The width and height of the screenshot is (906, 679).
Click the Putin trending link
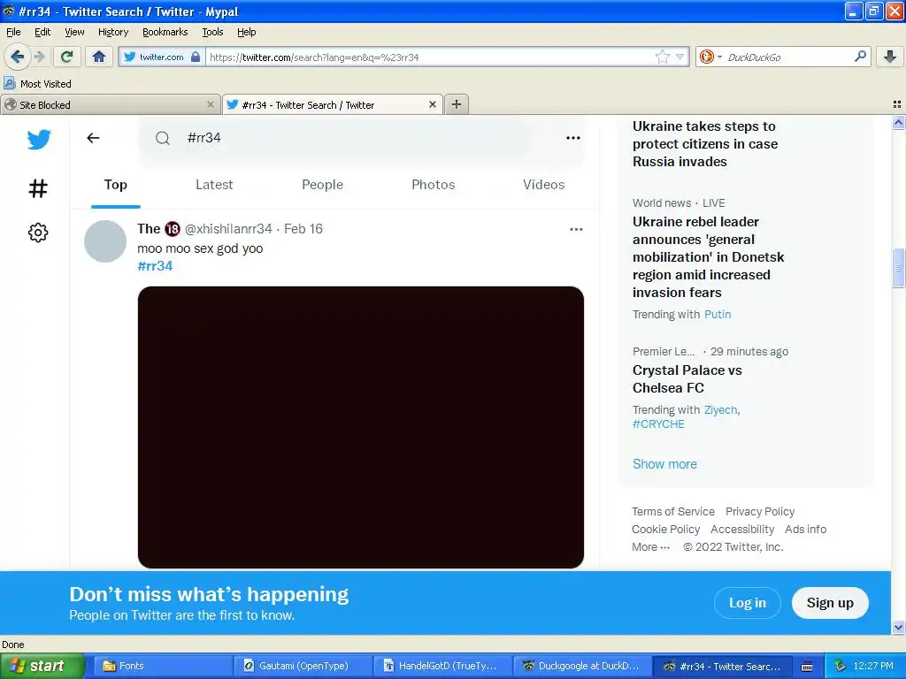[718, 314]
